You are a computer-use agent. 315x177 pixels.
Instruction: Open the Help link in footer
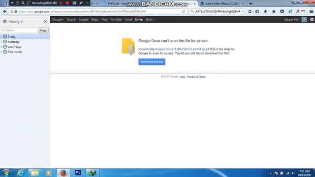pos(183,77)
